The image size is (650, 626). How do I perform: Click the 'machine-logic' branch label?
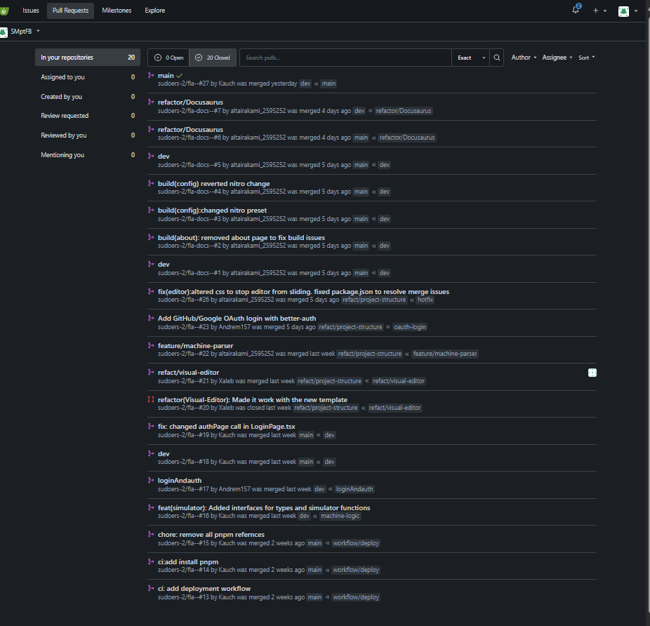pyautogui.click(x=340, y=516)
